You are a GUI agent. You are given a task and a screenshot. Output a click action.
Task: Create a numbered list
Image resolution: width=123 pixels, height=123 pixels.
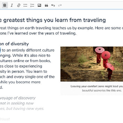[32, 5]
